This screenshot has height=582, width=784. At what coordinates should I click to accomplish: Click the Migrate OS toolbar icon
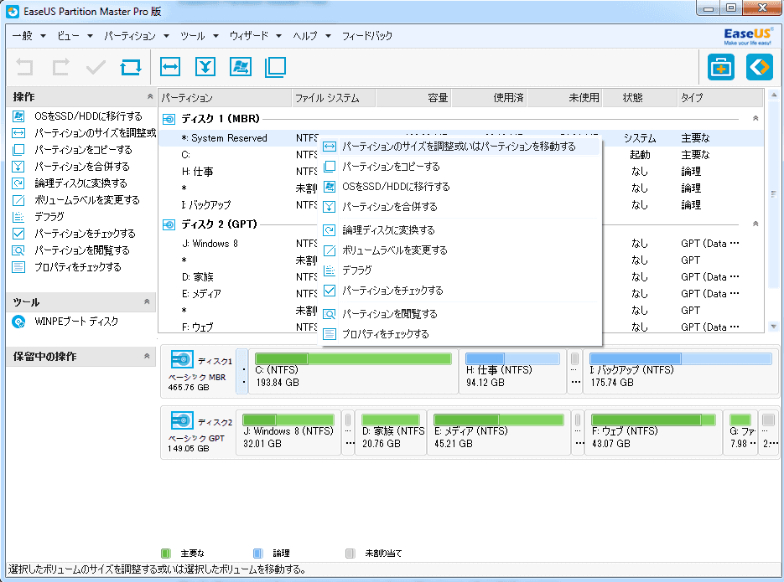241,66
